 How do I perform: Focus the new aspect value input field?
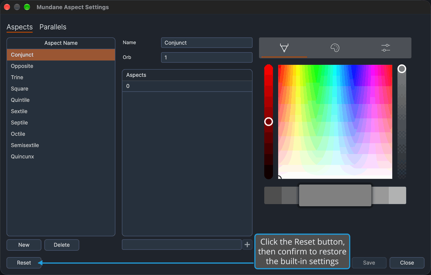point(182,245)
